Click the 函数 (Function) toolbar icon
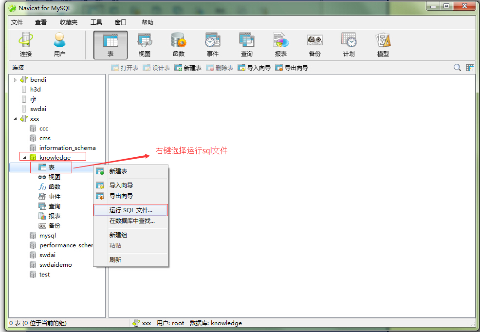The width and height of the screenshot is (480, 332). pos(179,45)
